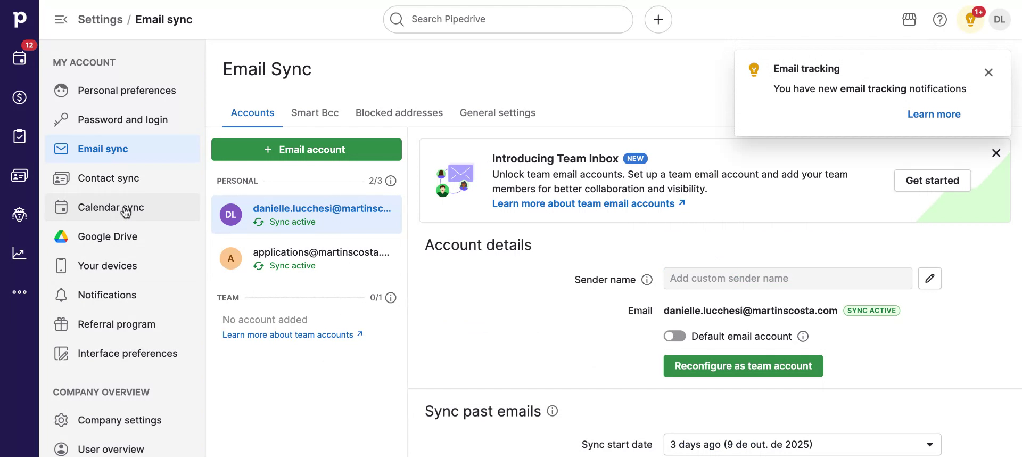Open the Activities calendar icon with badge
Viewport: 1022px width, 457px height.
tap(20, 58)
